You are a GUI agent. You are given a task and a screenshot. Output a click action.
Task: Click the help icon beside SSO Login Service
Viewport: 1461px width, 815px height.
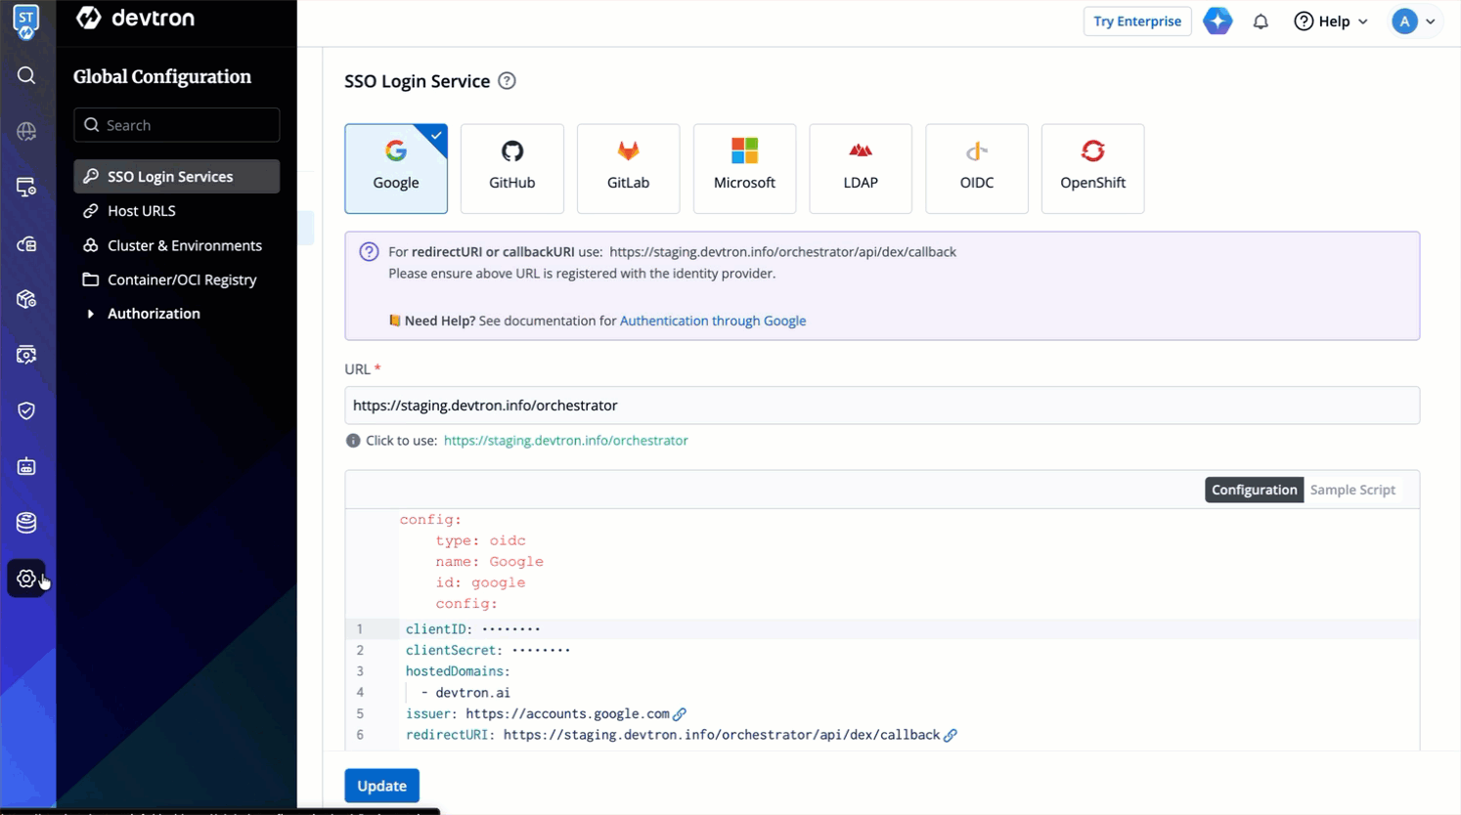tap(507, 81)
